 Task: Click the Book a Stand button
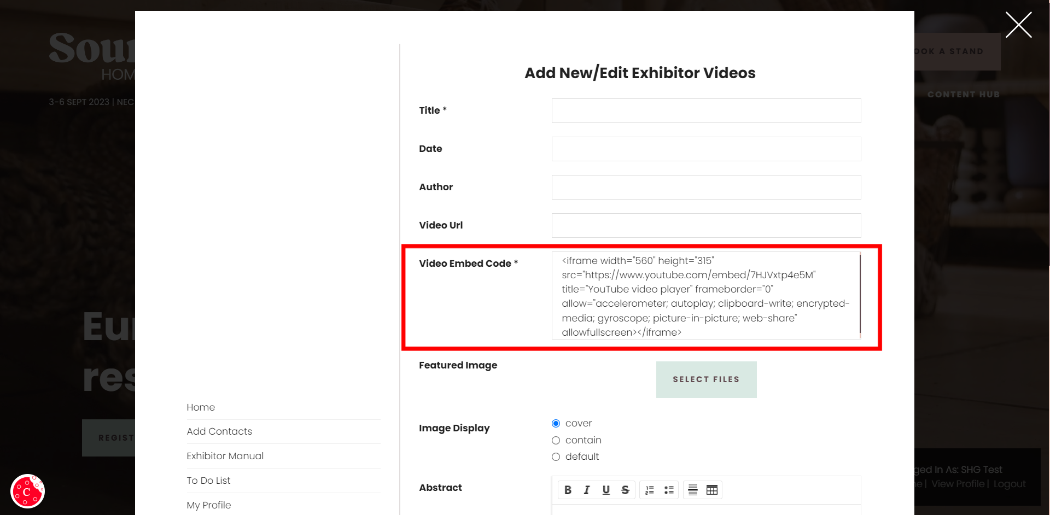(957, 51)
